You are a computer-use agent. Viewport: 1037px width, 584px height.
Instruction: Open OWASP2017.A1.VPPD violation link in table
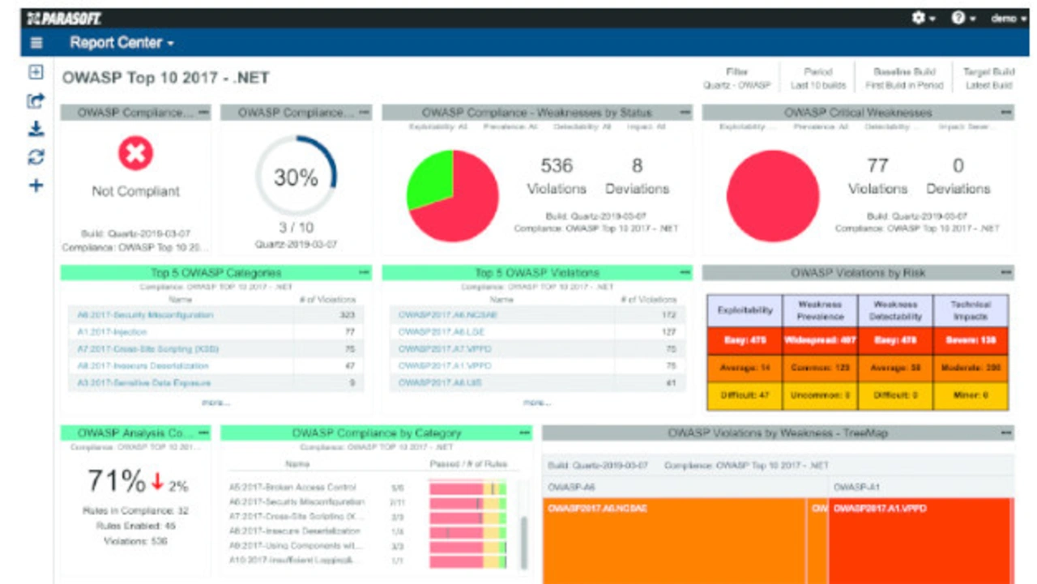click(x=445, y=366)
